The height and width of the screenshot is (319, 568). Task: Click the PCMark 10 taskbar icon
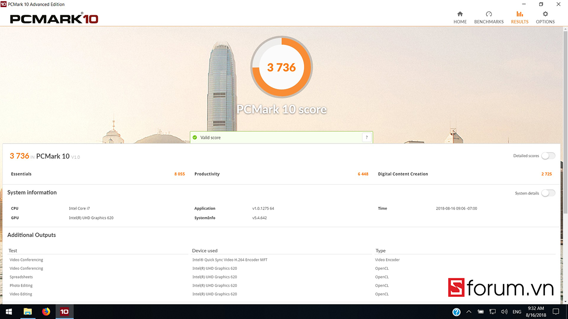point(64,311)
